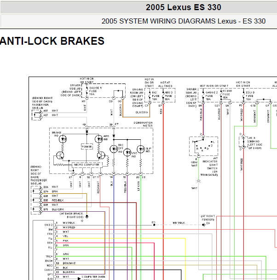This screenshot has width=277, height=280.
Task: Click the 'COMBINATION METER' label
Action: [x=143, y=124]
